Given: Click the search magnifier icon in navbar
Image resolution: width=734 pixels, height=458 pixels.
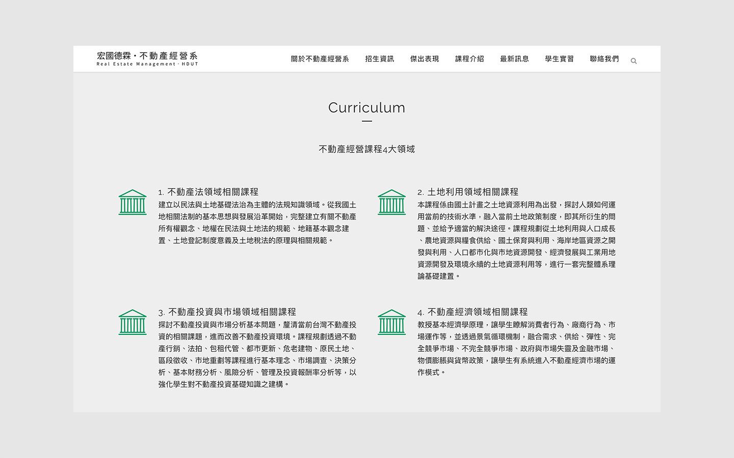Looking at the screenshot, I should 634,61.
